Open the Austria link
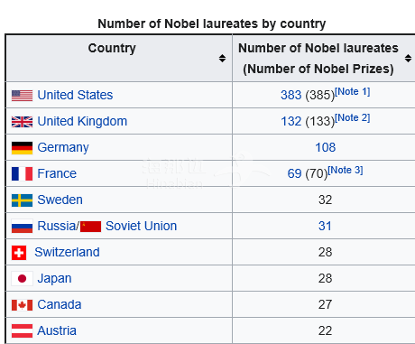 [x=57, y=330]
